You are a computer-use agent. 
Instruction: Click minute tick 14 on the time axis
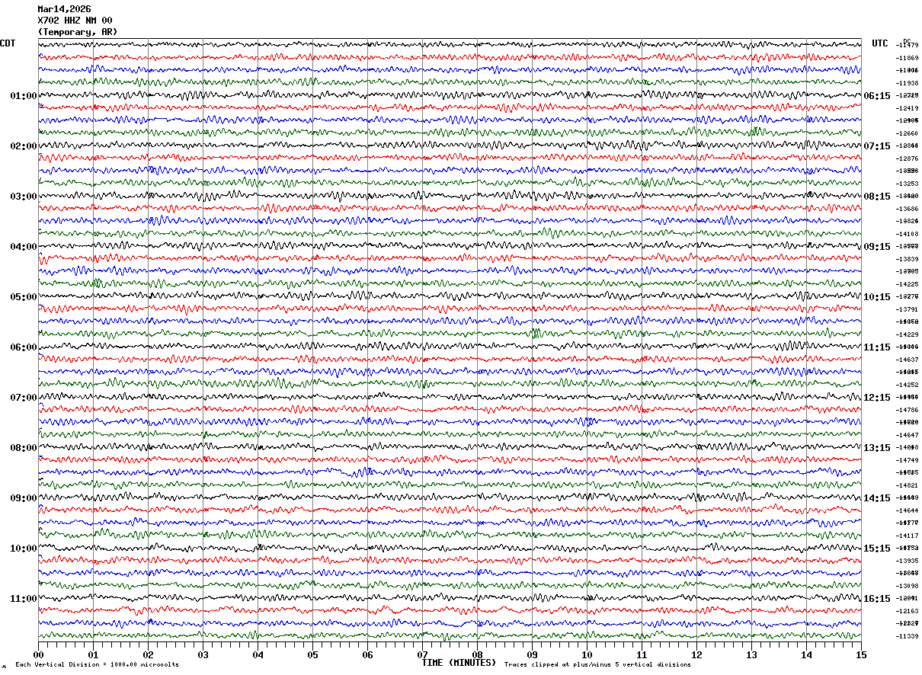(806, 654)
